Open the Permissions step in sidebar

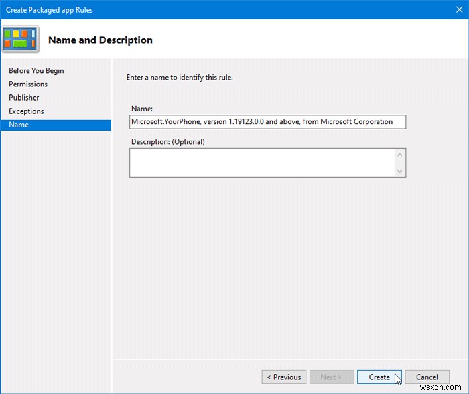28,84
